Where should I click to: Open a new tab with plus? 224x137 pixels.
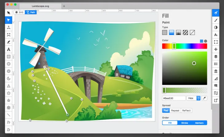[64, 6]
